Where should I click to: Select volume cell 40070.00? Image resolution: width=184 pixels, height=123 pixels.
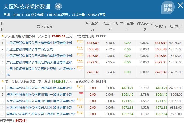[176, 43]
